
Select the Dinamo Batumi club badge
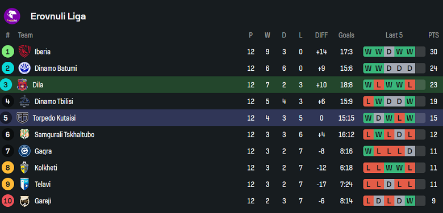[24, 68]
